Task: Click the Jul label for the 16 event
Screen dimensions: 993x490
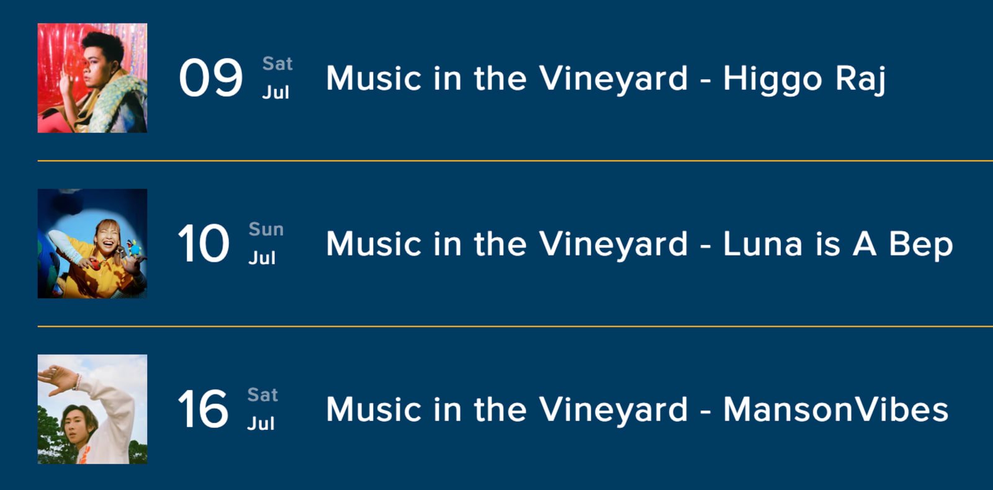Action: [x=261, y=424]
